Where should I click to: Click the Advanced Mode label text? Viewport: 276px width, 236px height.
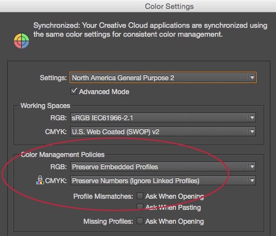104,92
